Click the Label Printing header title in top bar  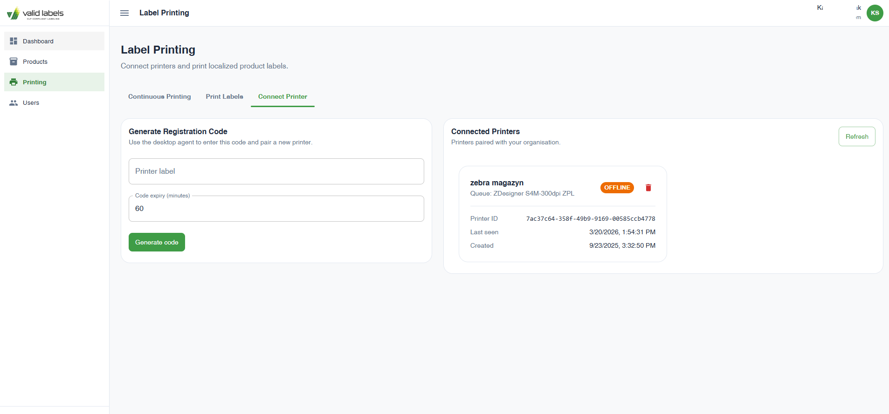[164, 13]
